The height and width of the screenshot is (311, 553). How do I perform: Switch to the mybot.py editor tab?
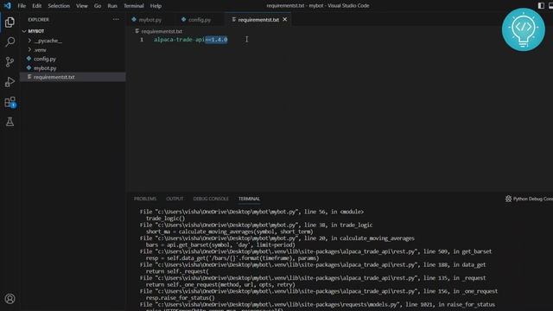pos(149,20)
